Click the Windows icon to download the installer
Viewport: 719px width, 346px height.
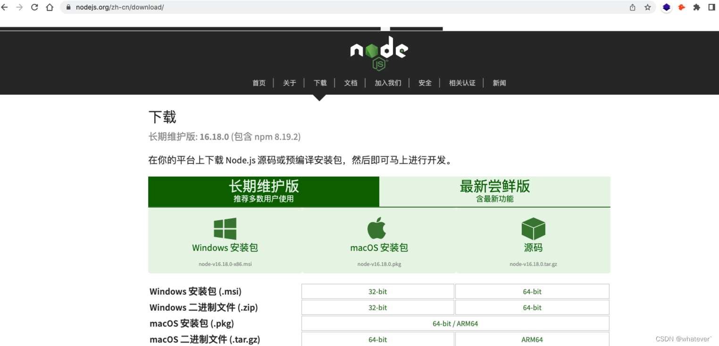tap(225, 228)
